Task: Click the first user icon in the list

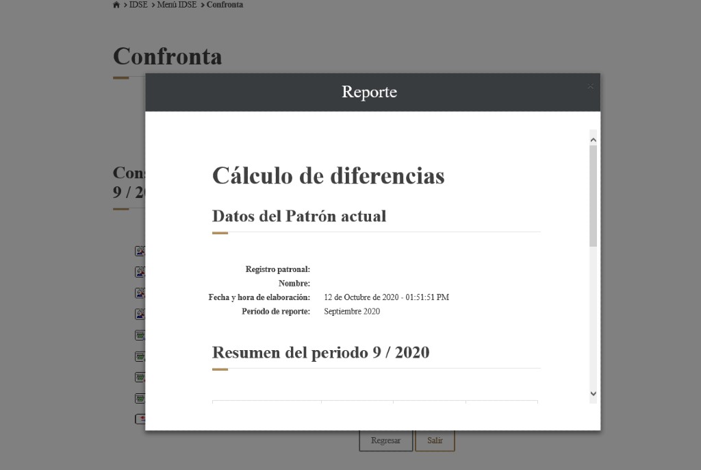Action: (x=140, y=251)
